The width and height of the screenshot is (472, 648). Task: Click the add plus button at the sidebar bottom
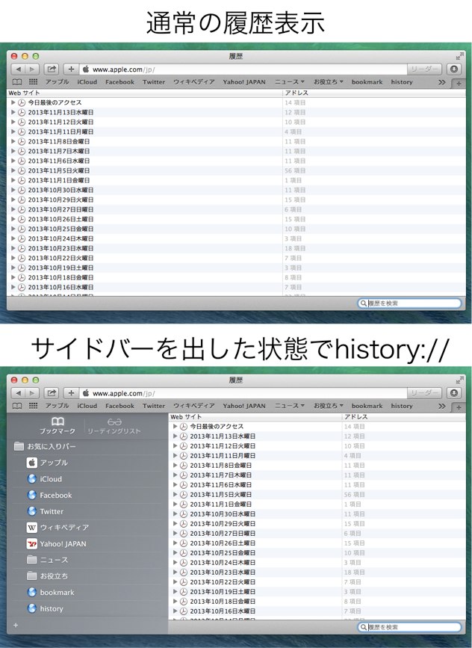16,626
